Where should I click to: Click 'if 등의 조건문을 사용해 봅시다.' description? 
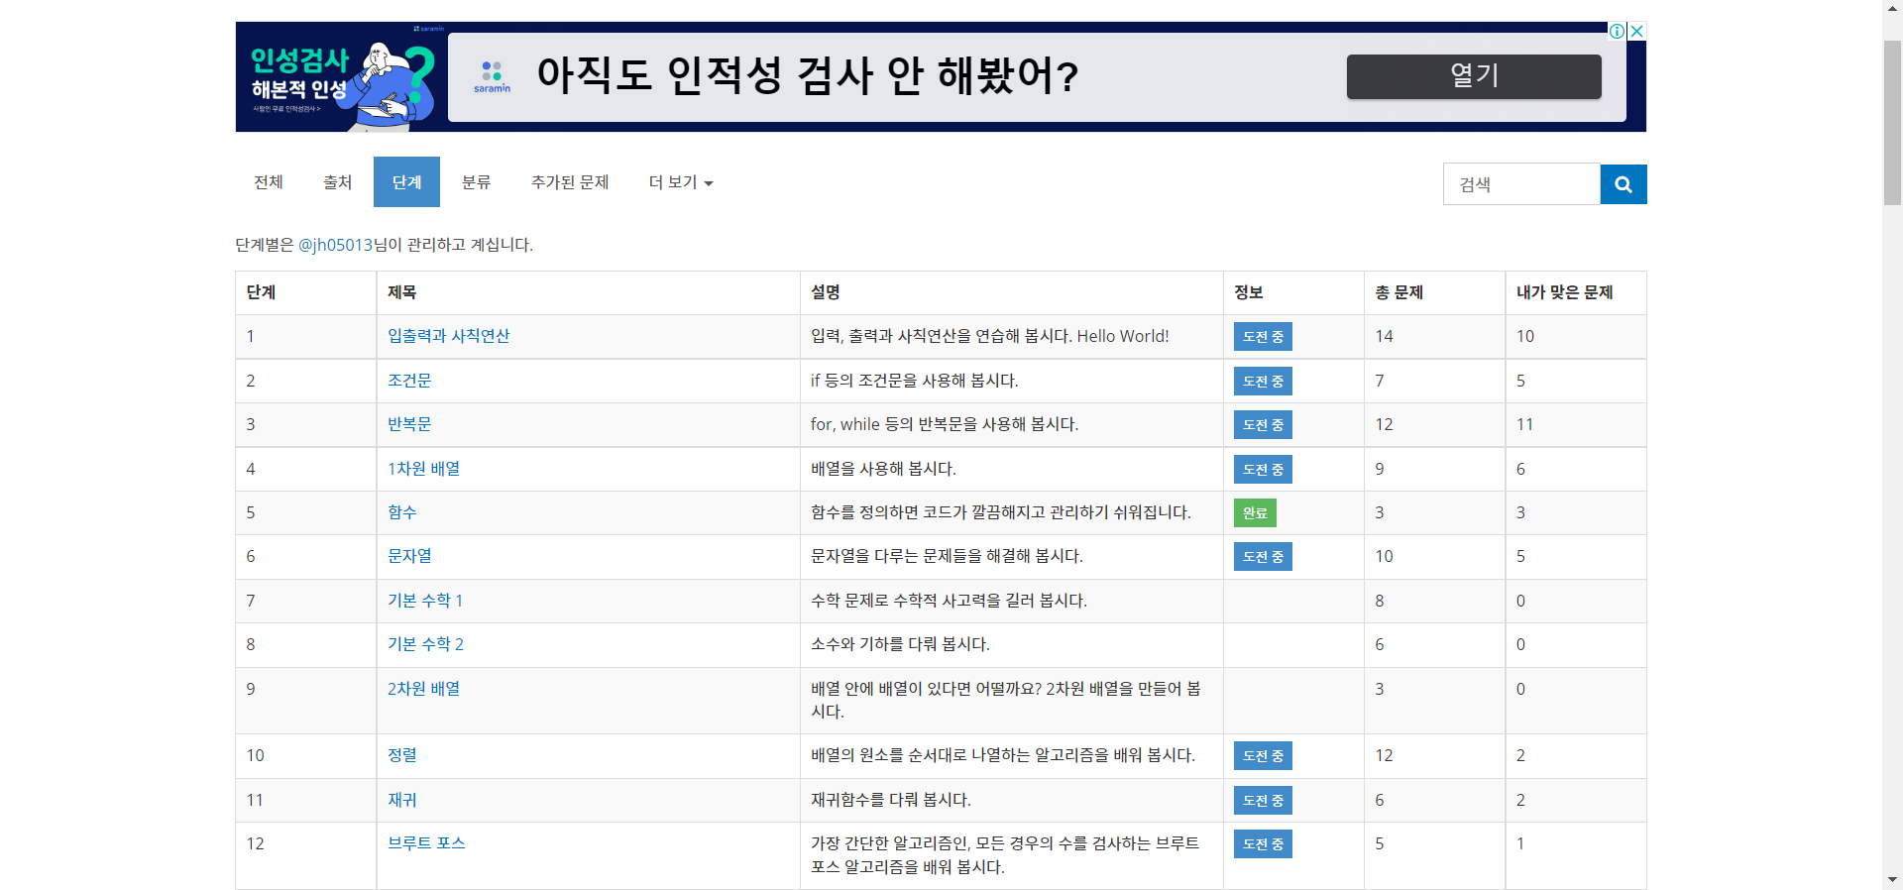coord(914,381)
